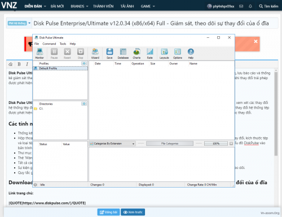282x217 pixels.
Task: Sort by the Time column header
Action: click(x=118, y=63)
